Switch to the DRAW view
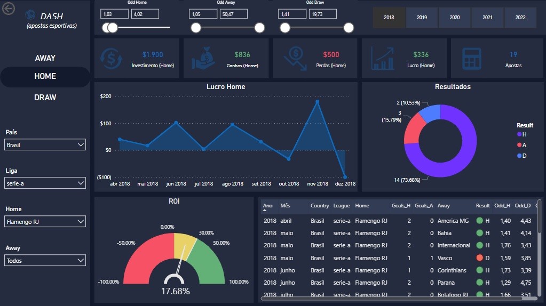 [45, 97]
